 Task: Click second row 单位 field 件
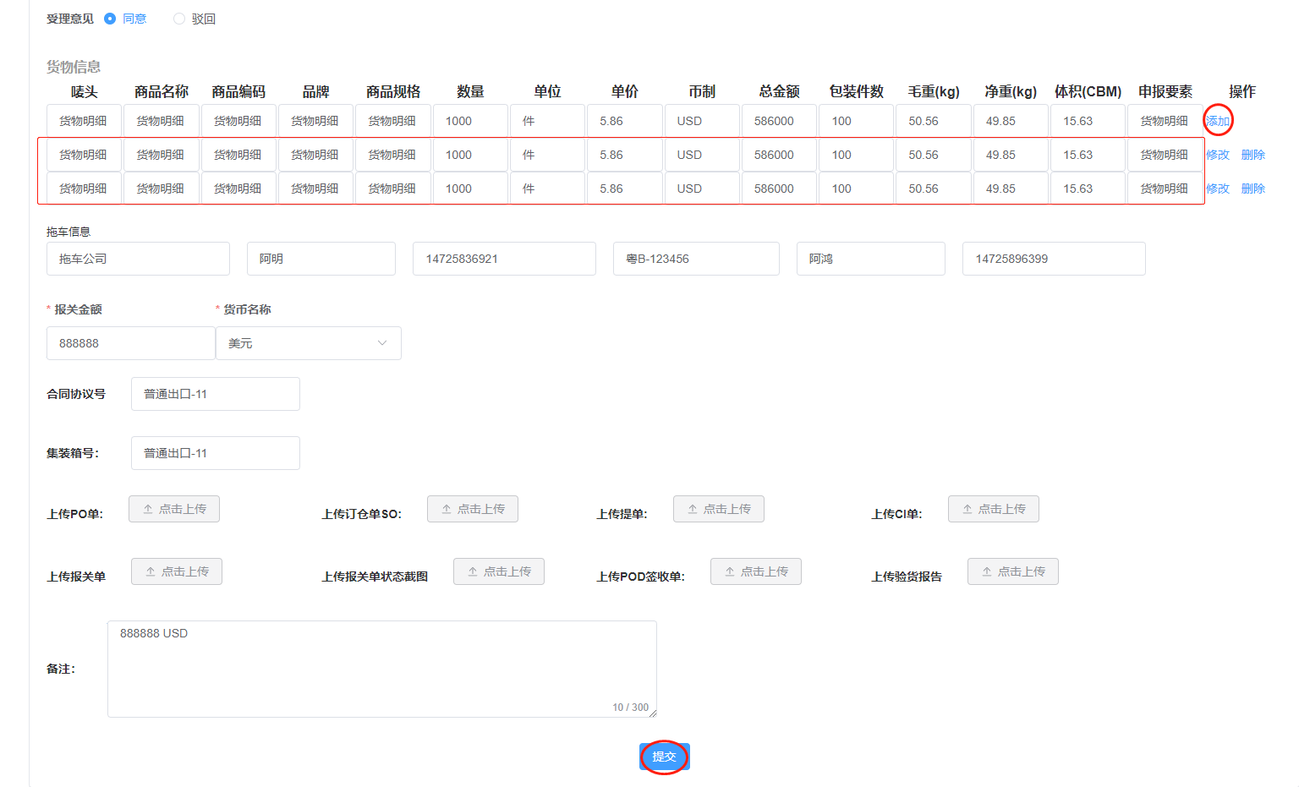click(547, 155)
